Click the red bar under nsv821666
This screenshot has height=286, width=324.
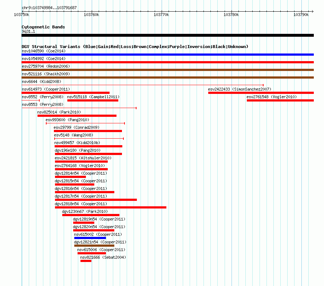(x=86, y=261)
